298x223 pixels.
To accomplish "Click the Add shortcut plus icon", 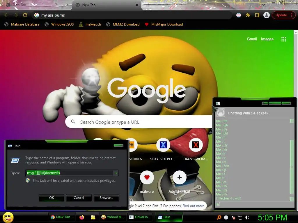I will pyautogui.click(x=179, y=177).
